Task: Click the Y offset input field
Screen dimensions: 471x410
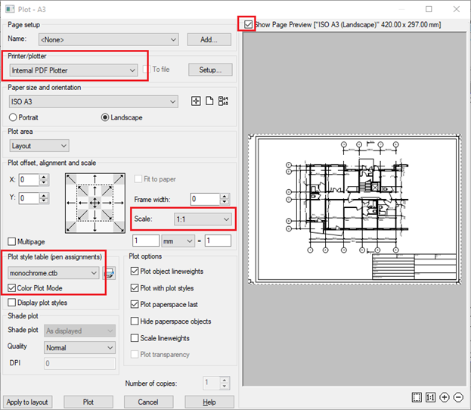Action: [29, 198]
